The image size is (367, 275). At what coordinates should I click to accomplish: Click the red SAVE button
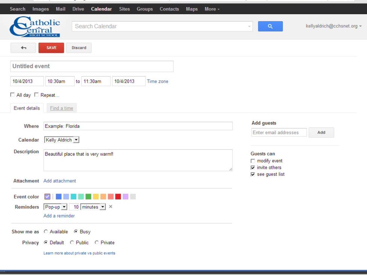click(51, 48)
